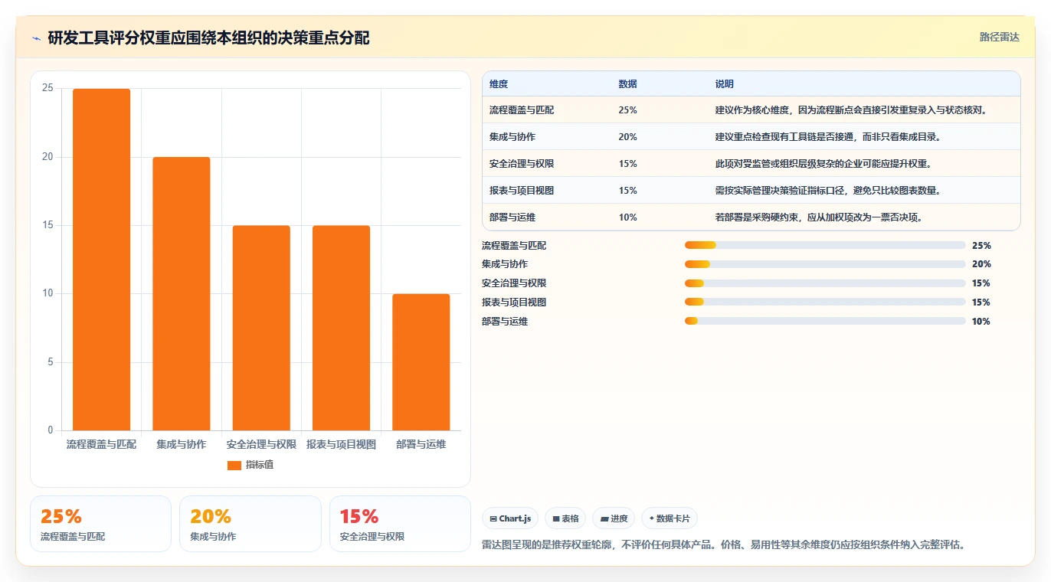
Task: Click the table note starting 需按实际管理决策
Action: pyautogui.click(x=828, y=191)
